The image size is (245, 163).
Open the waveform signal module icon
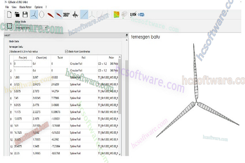tap(75, 15)
